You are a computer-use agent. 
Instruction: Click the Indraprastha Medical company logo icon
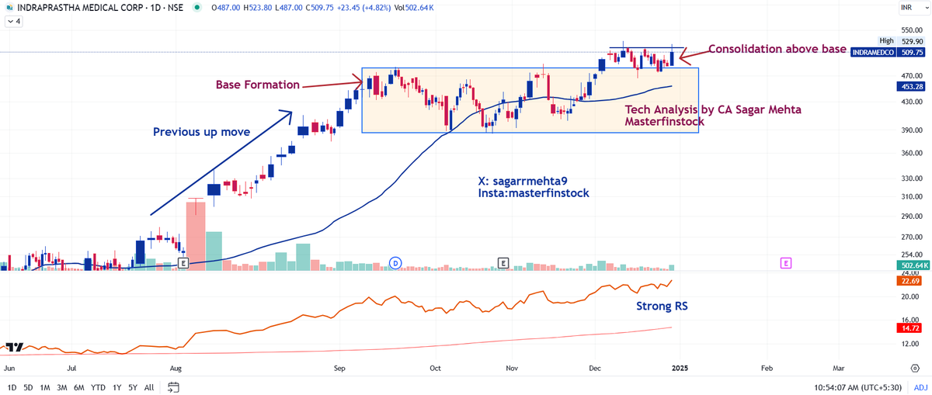[x=9, y=7]
